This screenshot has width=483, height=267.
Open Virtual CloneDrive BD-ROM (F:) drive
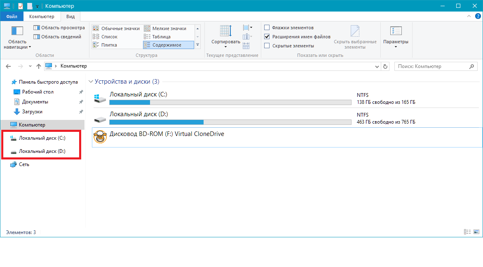[x=166, y=134]
